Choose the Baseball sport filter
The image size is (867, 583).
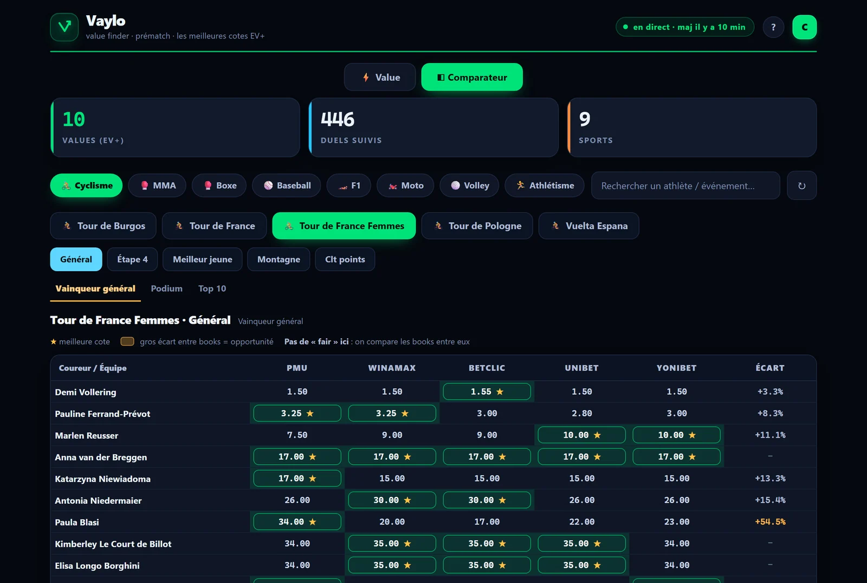287,185
